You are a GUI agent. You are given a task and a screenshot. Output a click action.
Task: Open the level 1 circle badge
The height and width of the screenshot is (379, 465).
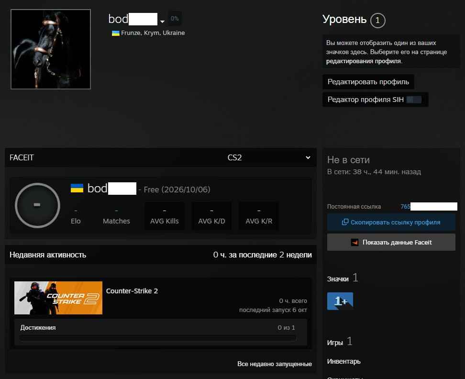[377, 20]
